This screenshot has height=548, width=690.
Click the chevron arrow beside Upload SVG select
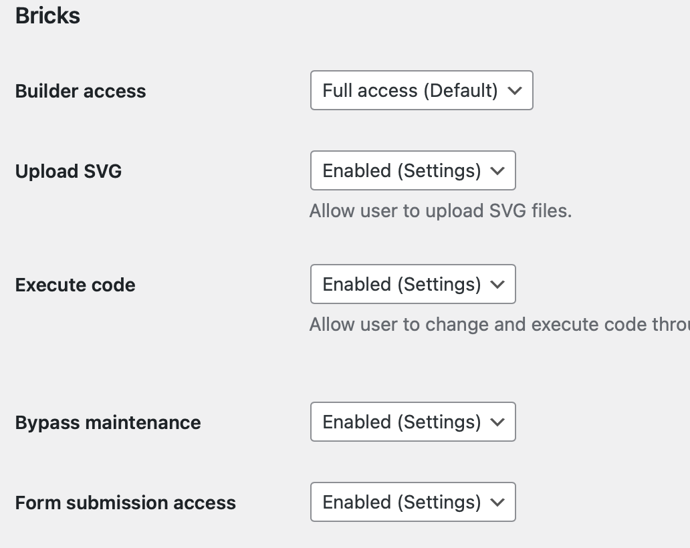[x=497, y=171]
